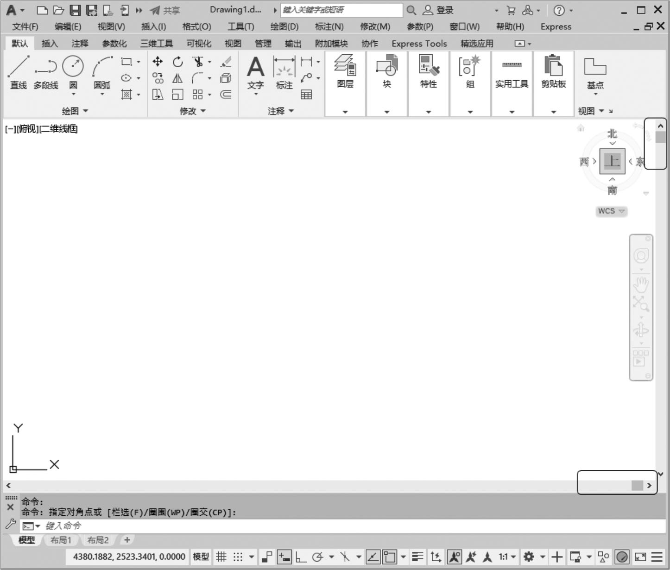Open the 文件(F) menu
670x570 pixels.
pyautogui.click(x=25, y=27)
